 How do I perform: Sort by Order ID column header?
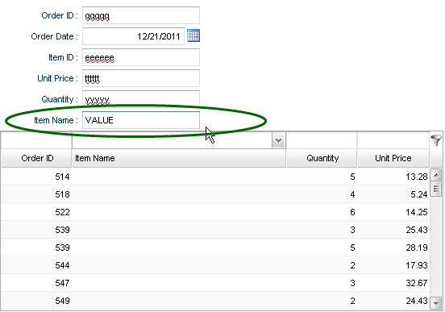click(36, 158)
